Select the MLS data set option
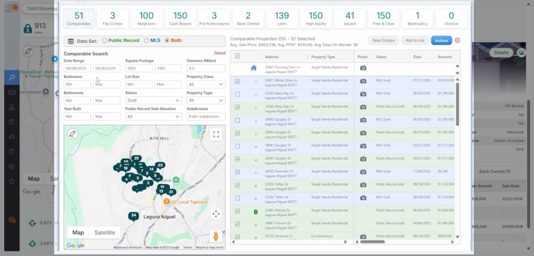 tap(145, 41)
